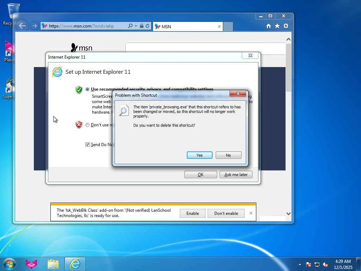Click OK in IE11 setup dialog
This screenshot has height=271, width=361.
point(201,174)
